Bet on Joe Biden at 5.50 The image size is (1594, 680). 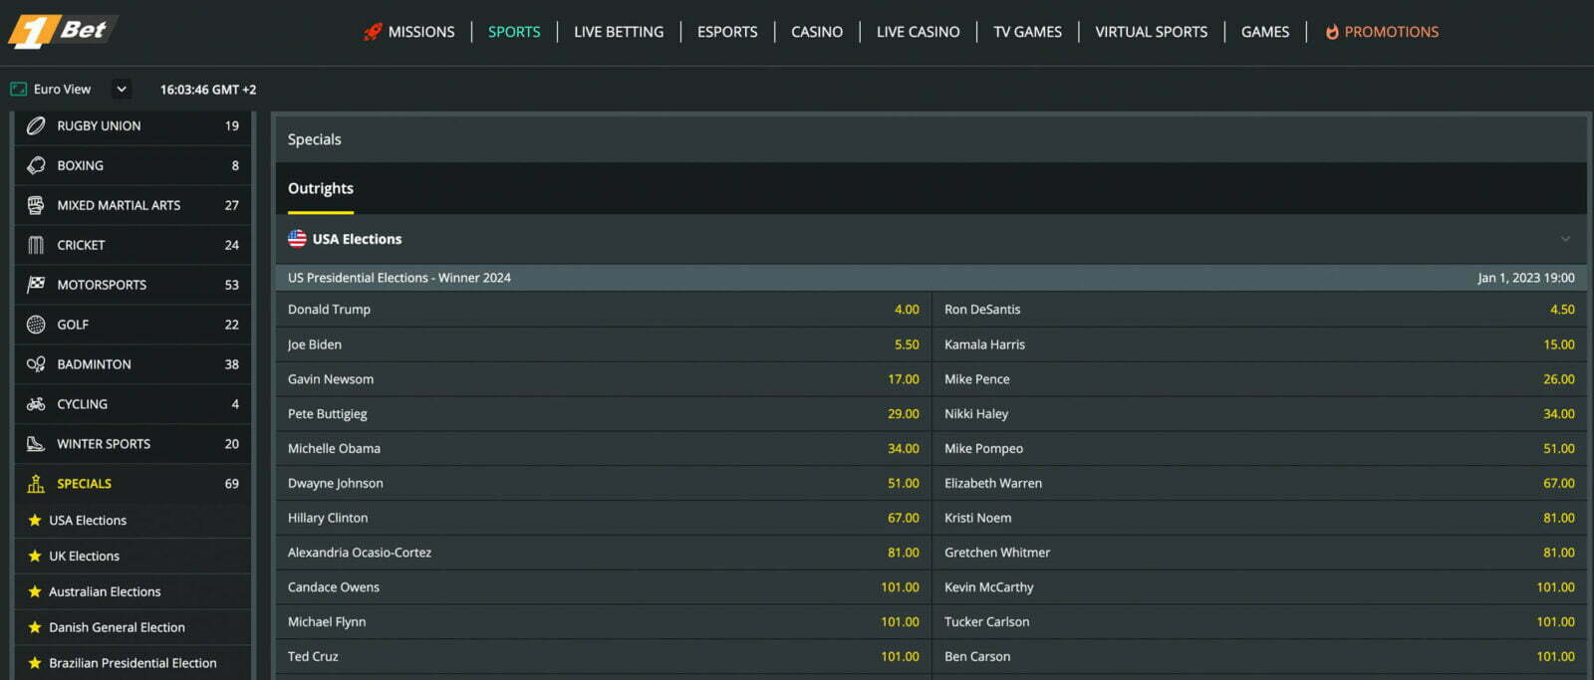pyautogui.click(x=603, y=344)
